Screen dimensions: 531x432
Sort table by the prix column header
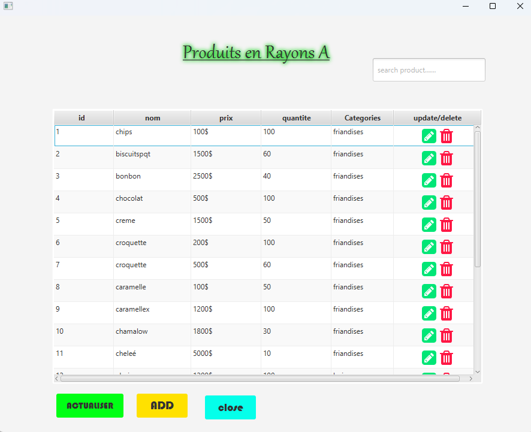(x=226, y=118)
